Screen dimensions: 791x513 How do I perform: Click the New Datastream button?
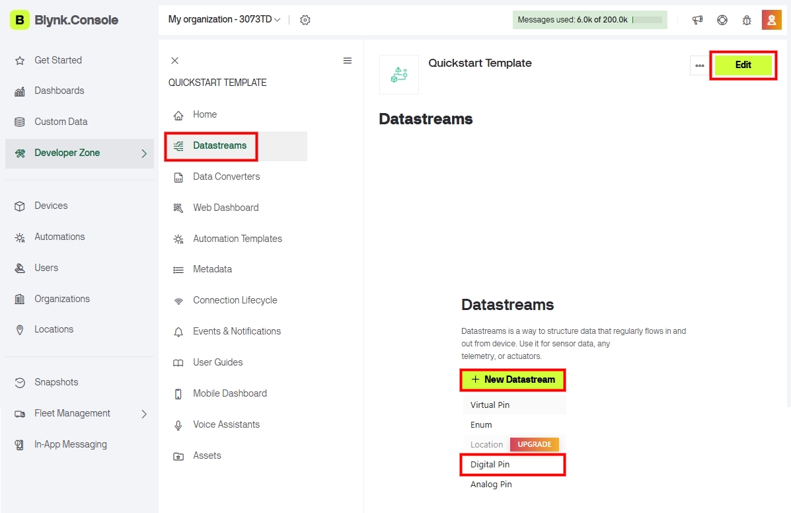pos(513,379)
